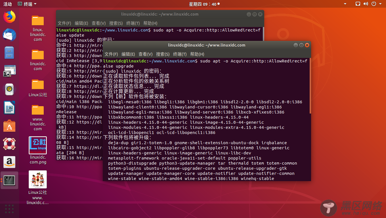
Task: Select the linux.linuxidc.com desktop folder
Action: 38,28
